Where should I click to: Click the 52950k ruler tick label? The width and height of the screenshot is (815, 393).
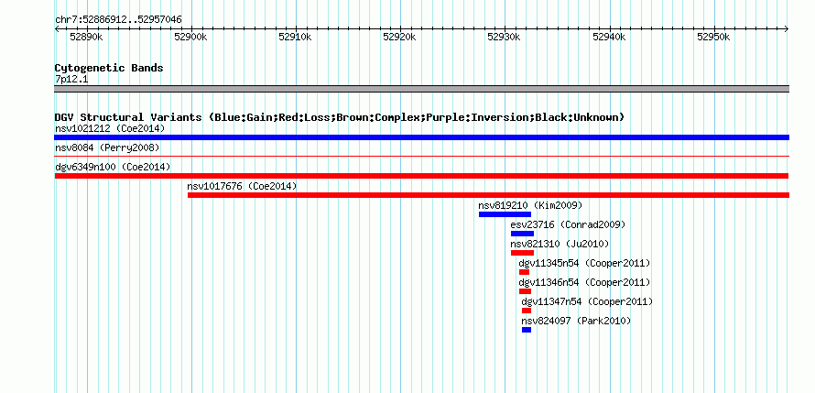click(x=713, y=37)
